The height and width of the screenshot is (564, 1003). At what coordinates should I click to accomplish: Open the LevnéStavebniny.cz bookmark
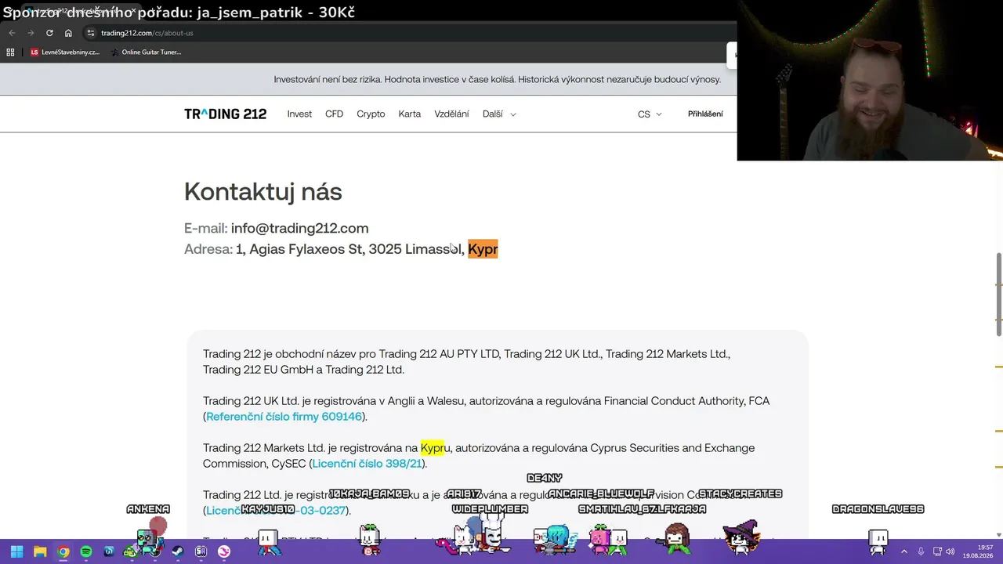(x=65, y=52)
